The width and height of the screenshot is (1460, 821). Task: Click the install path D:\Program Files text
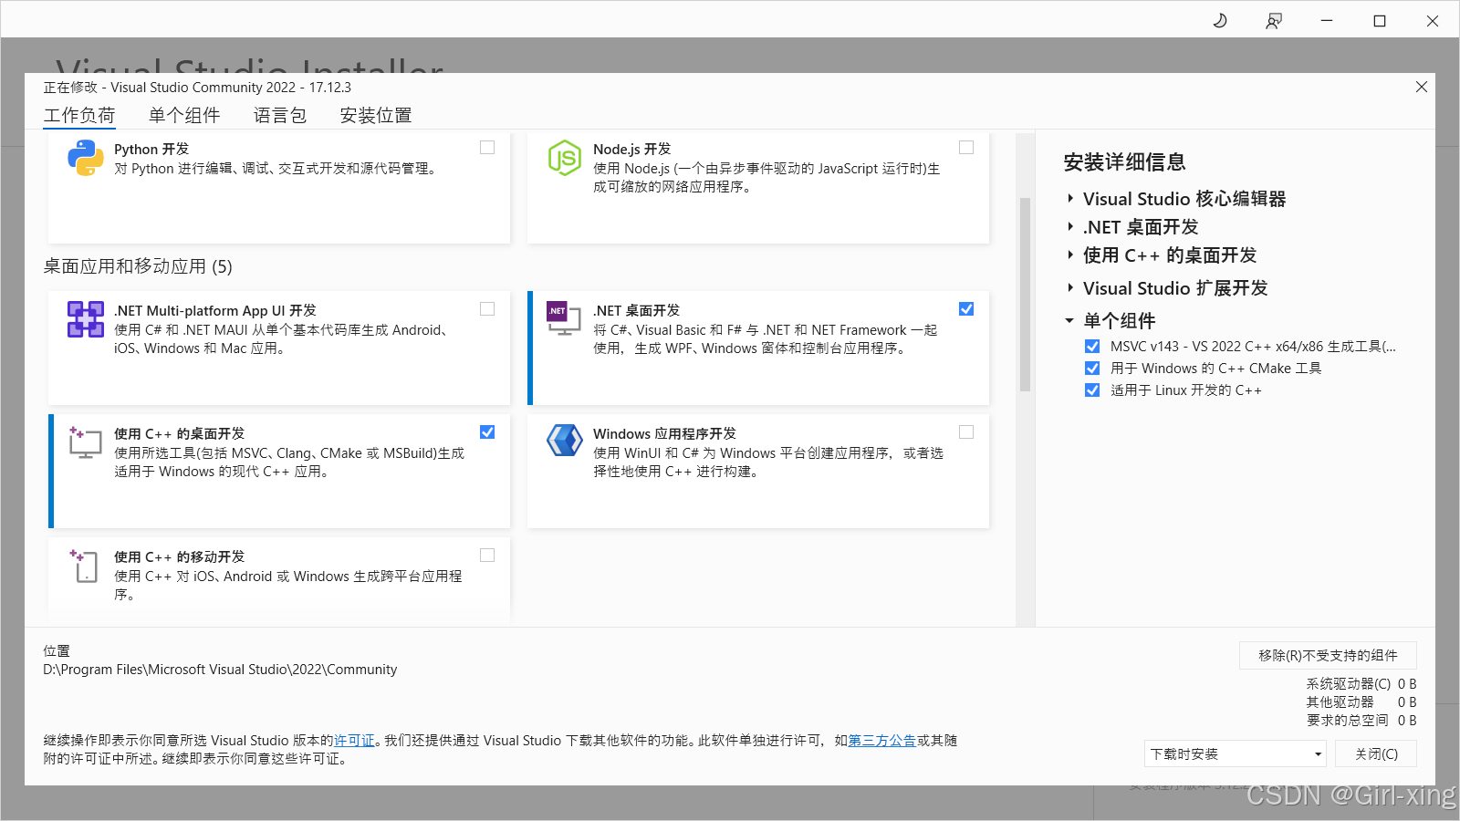tap(220, 669)
